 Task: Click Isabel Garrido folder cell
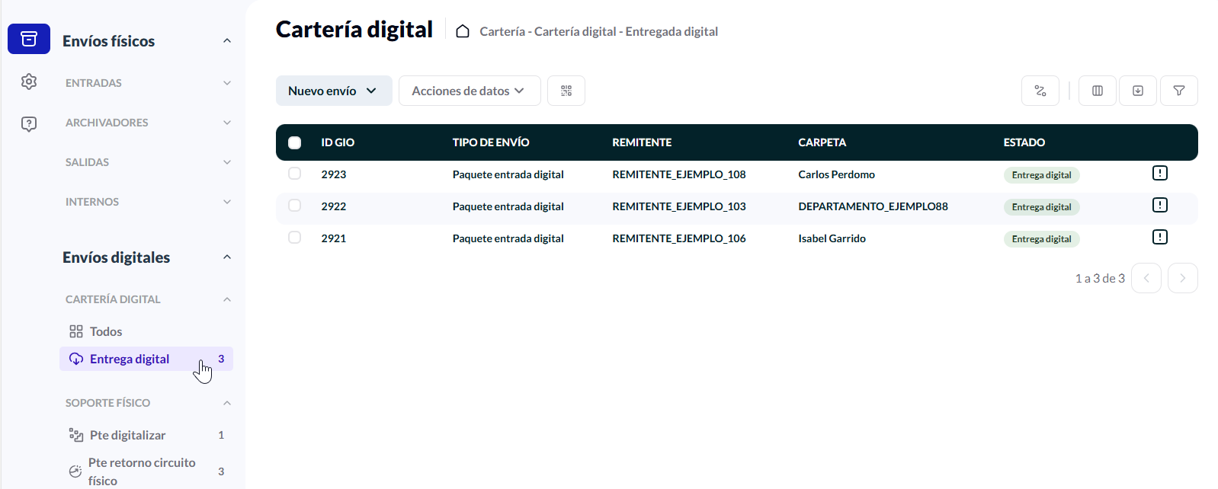click(x=832, y=238)
